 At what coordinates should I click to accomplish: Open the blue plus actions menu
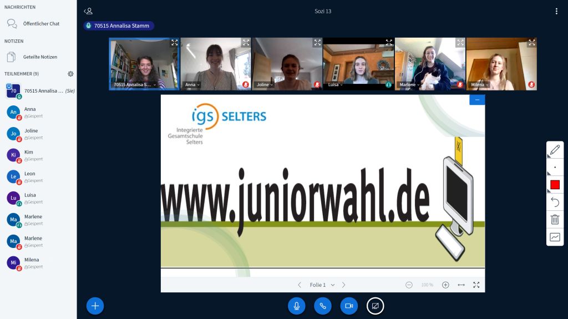(95, 306)
